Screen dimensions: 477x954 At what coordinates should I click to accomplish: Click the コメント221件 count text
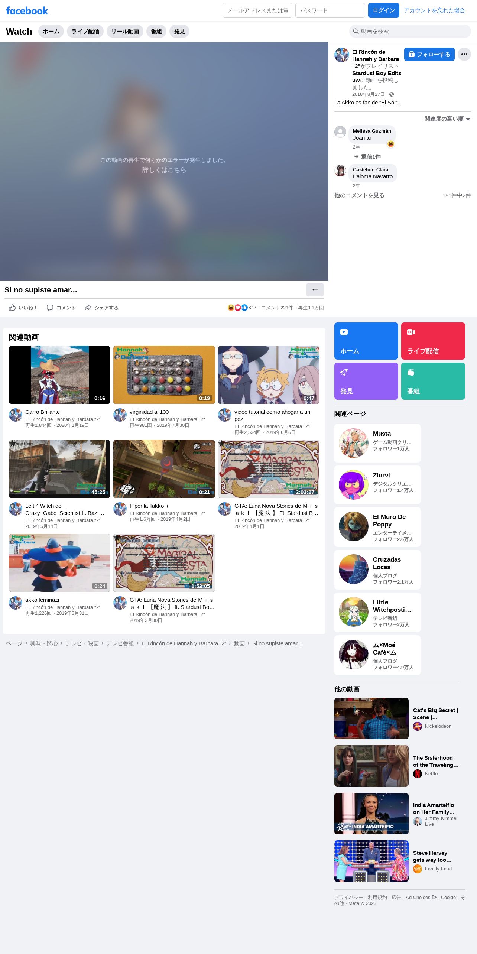(x=277, y=308)
